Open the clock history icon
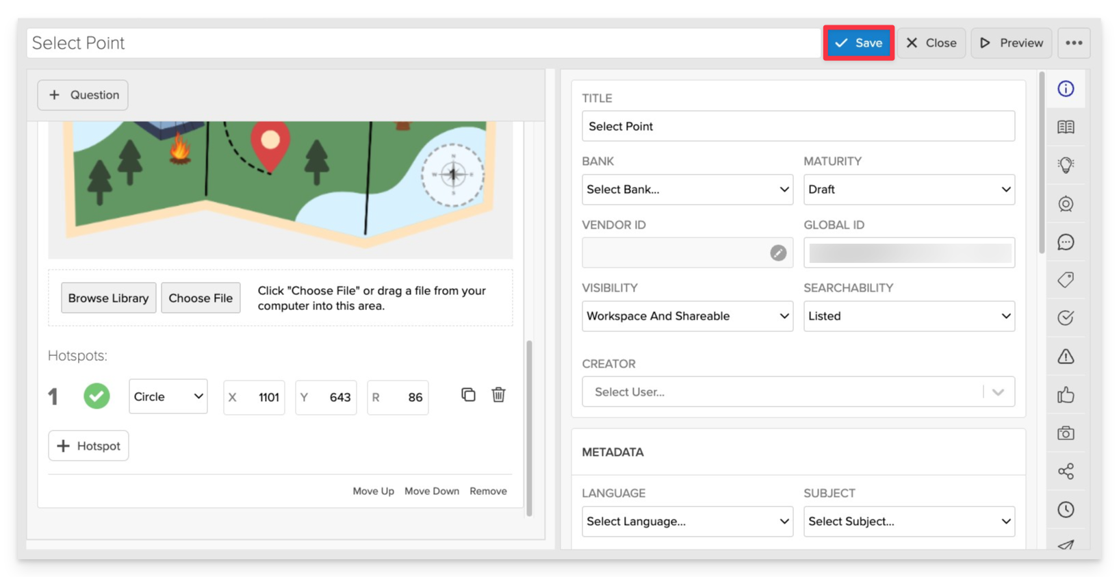This screenshot has width=1119, height=577. pos(1066,509)
